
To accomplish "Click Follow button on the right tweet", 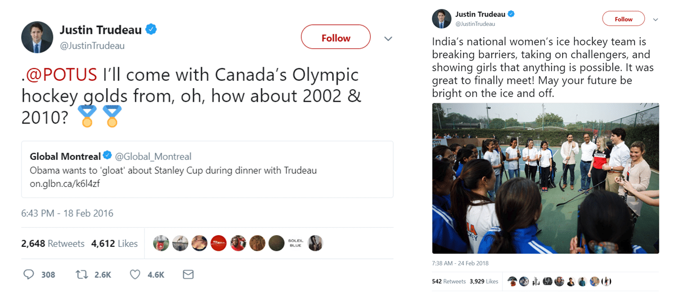I will click(x=623, y=19).
